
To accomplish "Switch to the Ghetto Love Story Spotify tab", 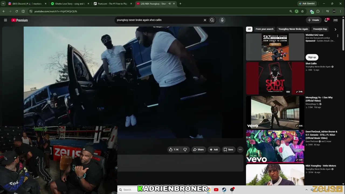I will click(x=70, y=4).
